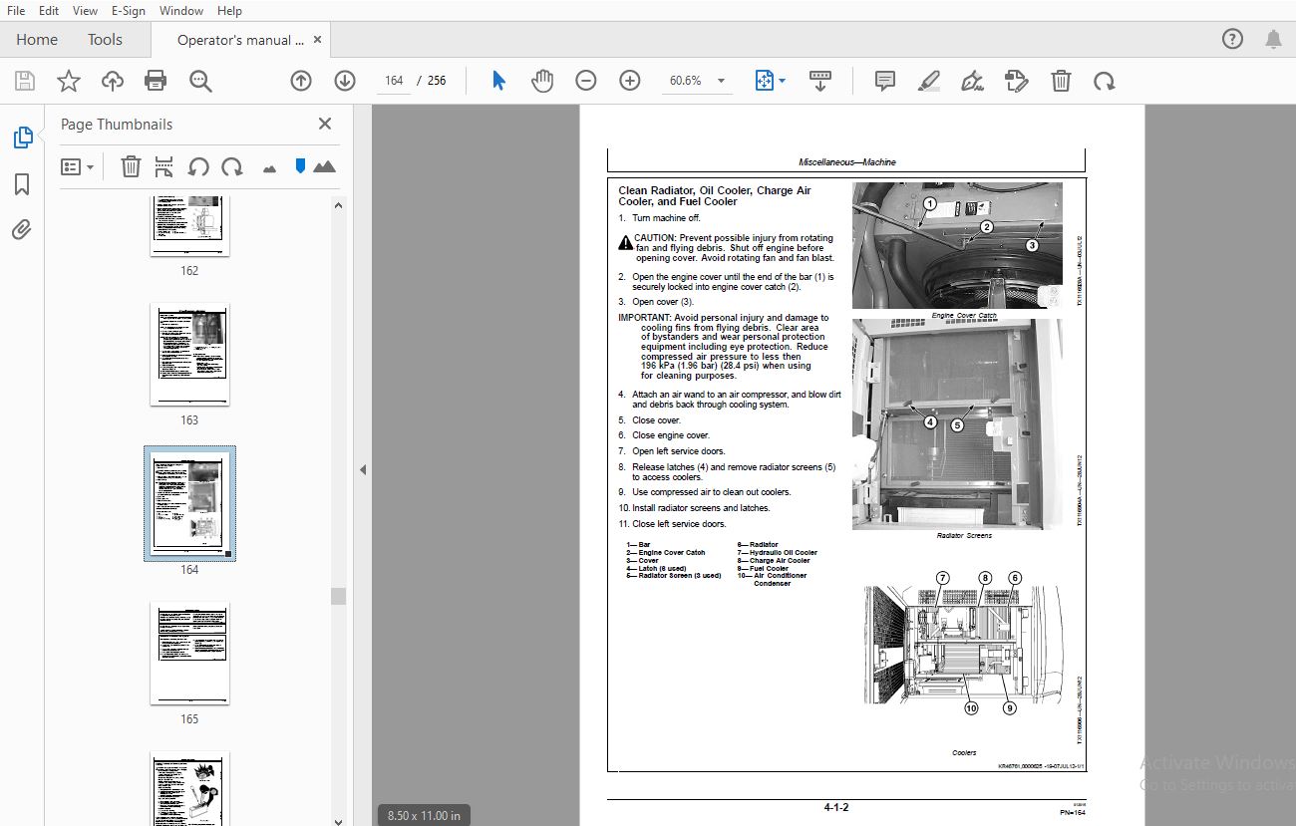1296x826 pixels.
Task: Close the Operator's manual tab
Action: (318, 40)
